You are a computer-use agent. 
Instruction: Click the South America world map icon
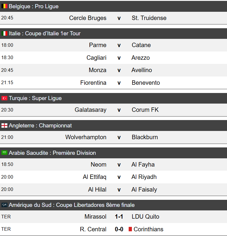click(x=4, y=205)
